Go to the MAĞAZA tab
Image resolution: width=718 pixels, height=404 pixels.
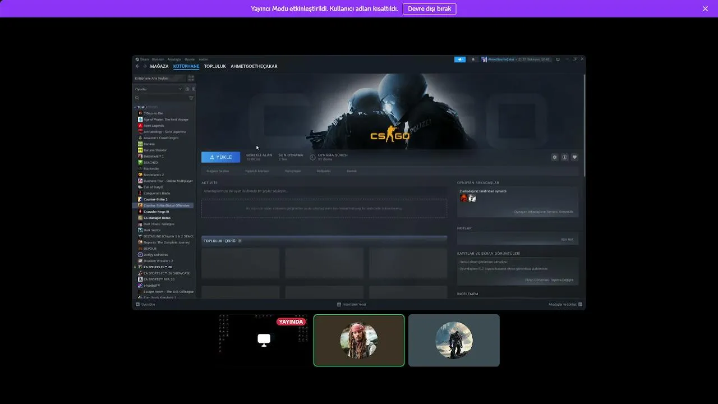pyautogui.click(x=159, y=66)
